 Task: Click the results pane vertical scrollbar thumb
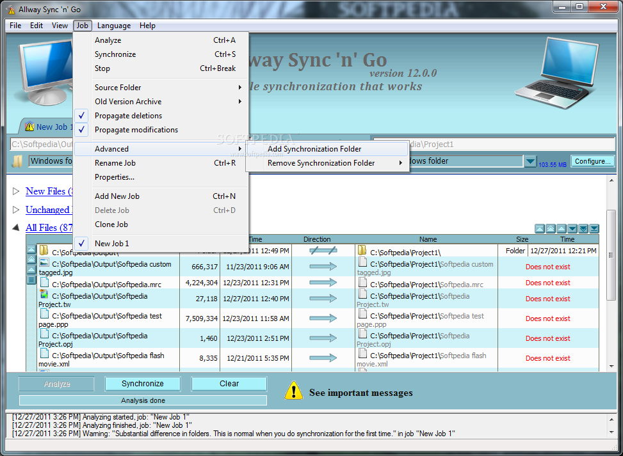click(611, 255)
